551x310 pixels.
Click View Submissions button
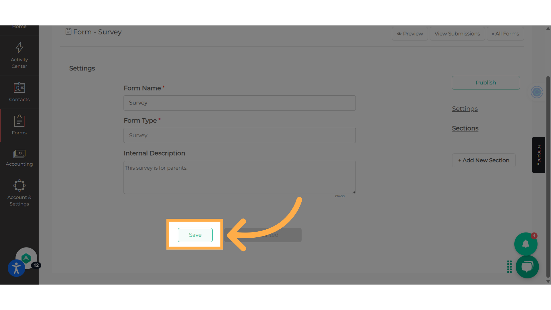[457, 34]
